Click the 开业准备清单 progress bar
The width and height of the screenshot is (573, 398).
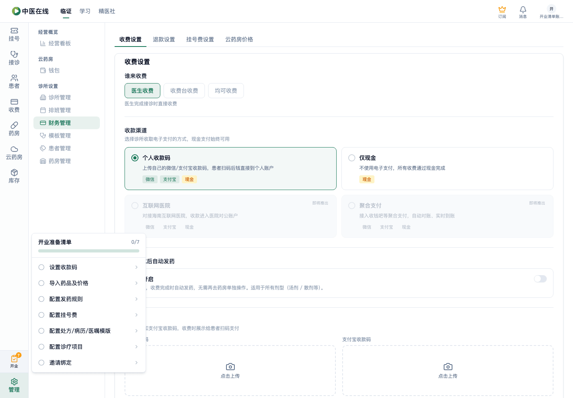click(89, 251)
